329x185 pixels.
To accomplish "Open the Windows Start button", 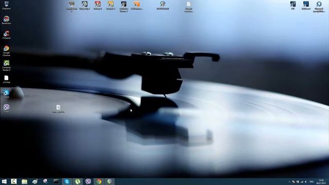I will click(4, 181).
